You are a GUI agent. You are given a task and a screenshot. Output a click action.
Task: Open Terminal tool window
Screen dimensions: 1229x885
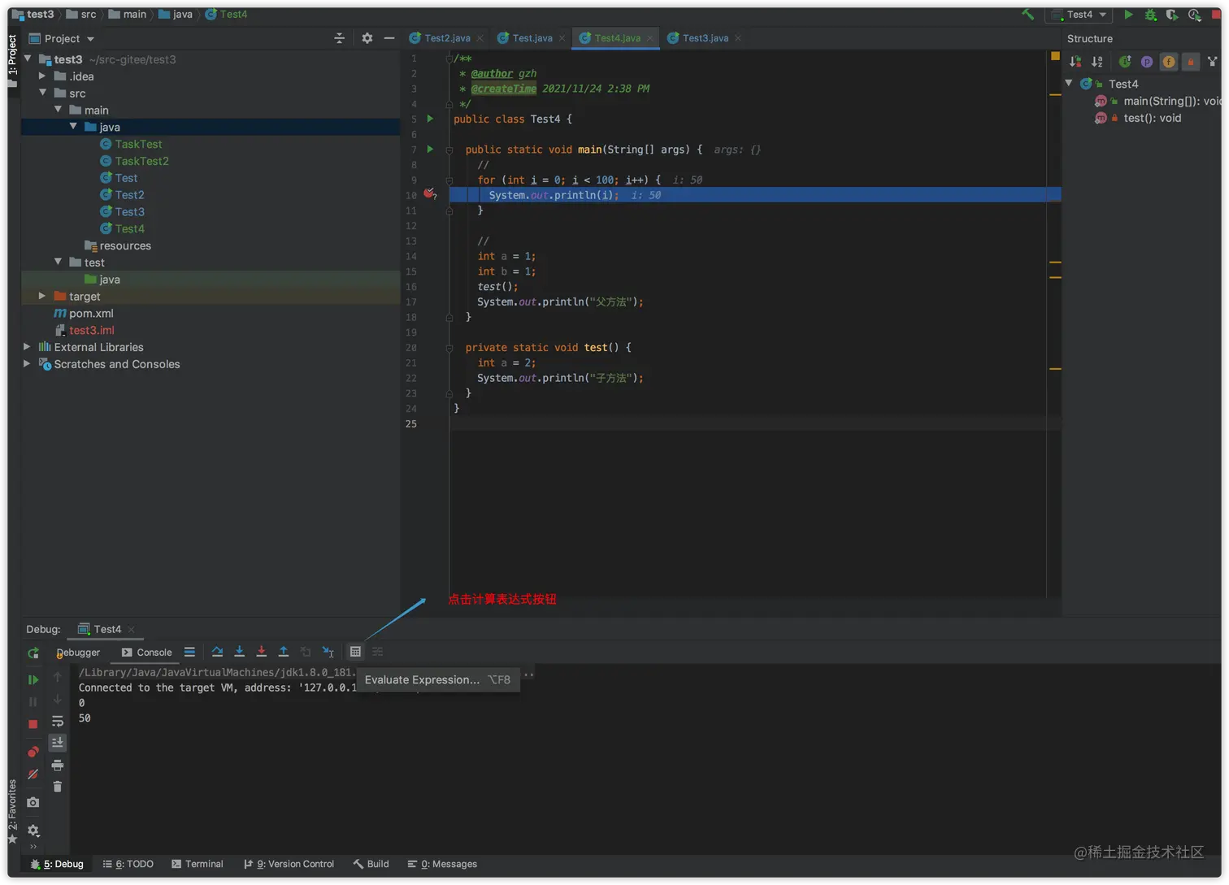pos(198,865)
